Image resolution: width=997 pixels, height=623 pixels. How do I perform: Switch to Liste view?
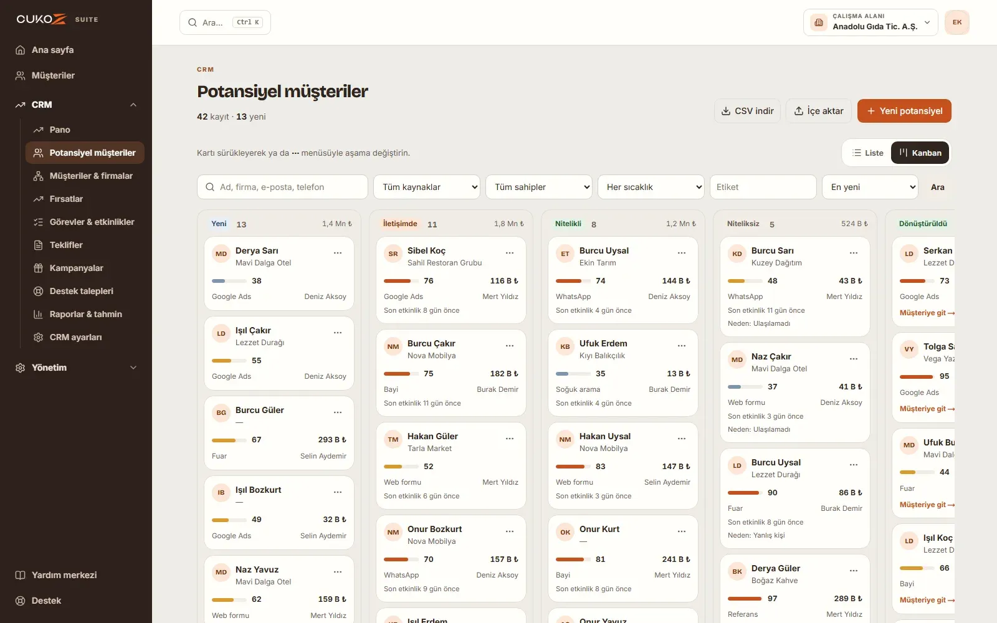867,153
